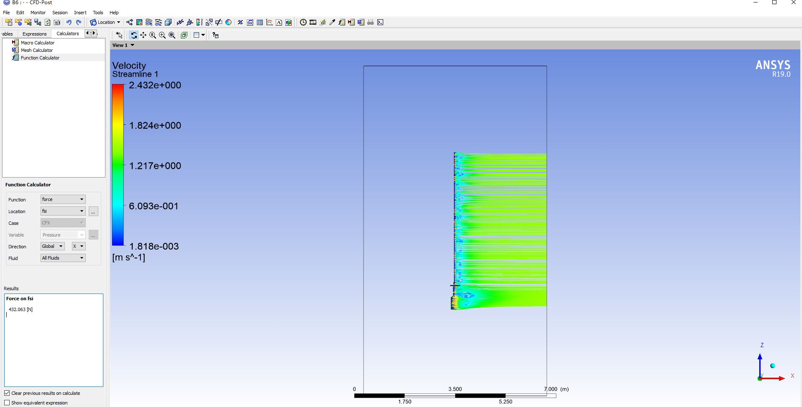Open the Monitor menu
This screenshot has width=802, height=407.
(38, 13)
